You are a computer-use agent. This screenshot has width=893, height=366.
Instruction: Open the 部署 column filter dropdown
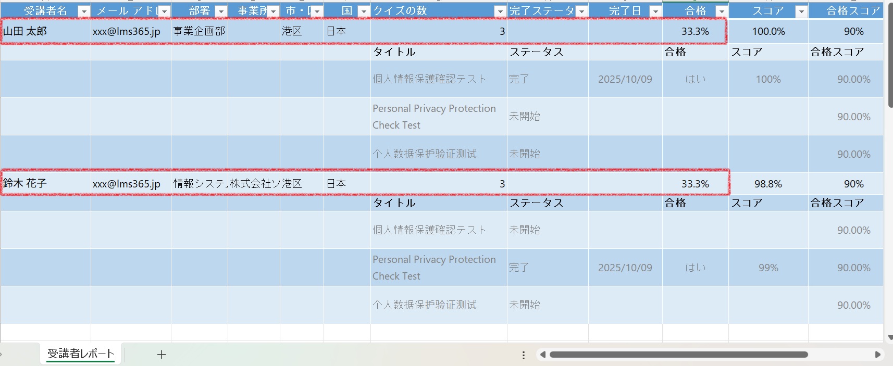coord(221,11)
